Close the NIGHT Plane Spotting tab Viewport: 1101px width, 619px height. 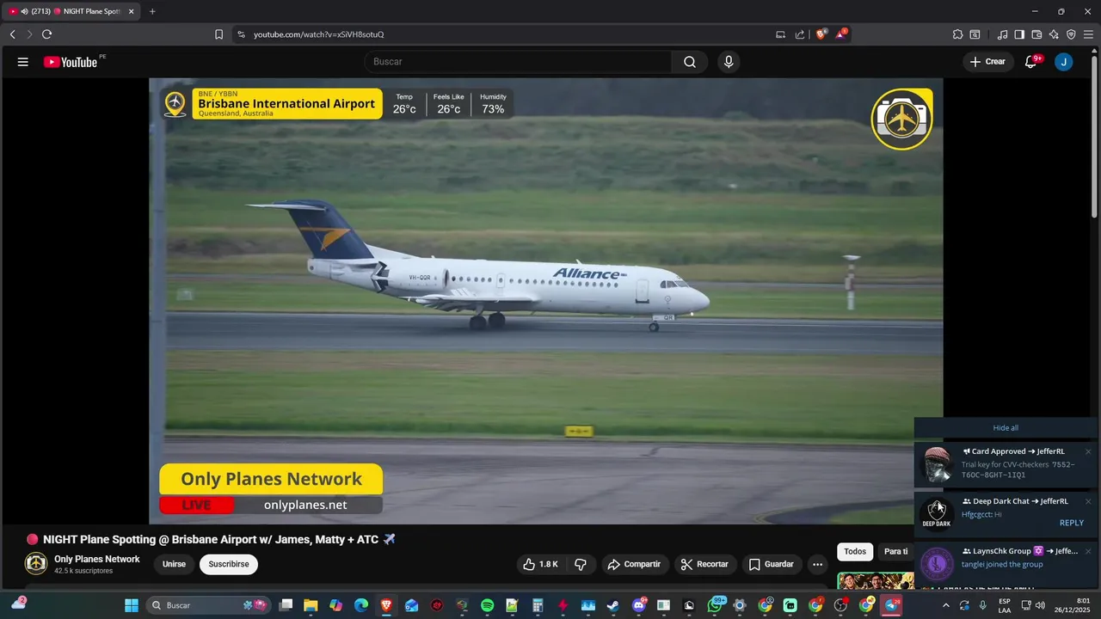click(132, 11)
